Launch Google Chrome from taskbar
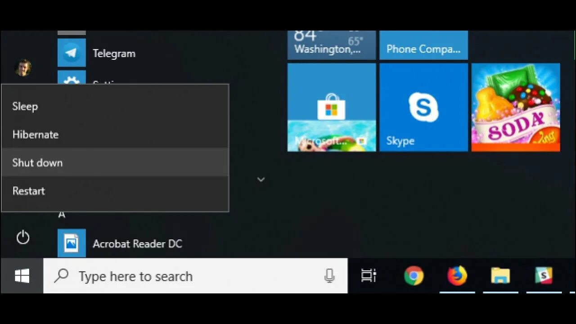The width and height of the screenshot is (576, 324). [414, 276]
